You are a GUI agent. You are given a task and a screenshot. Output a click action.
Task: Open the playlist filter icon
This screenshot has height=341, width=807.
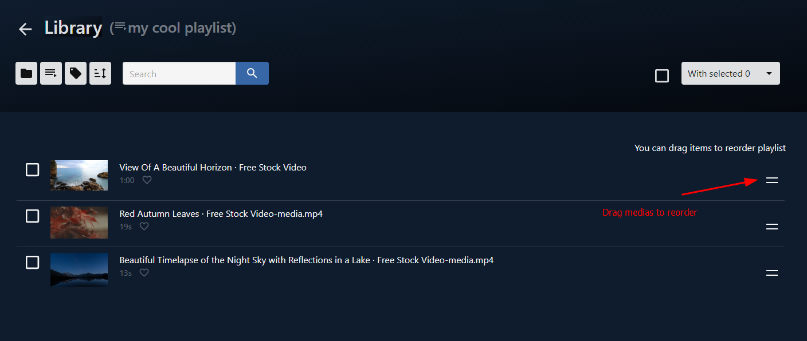click(x=51, y=73)
